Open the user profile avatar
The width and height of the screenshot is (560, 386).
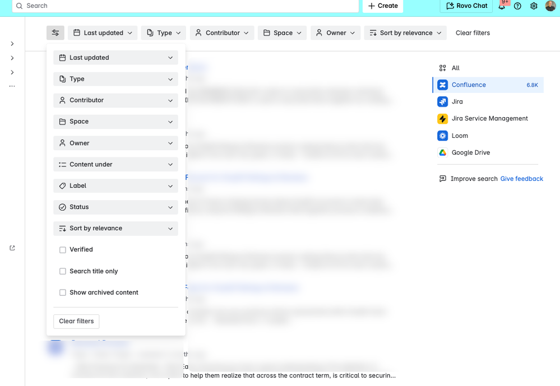click(550, 6)
